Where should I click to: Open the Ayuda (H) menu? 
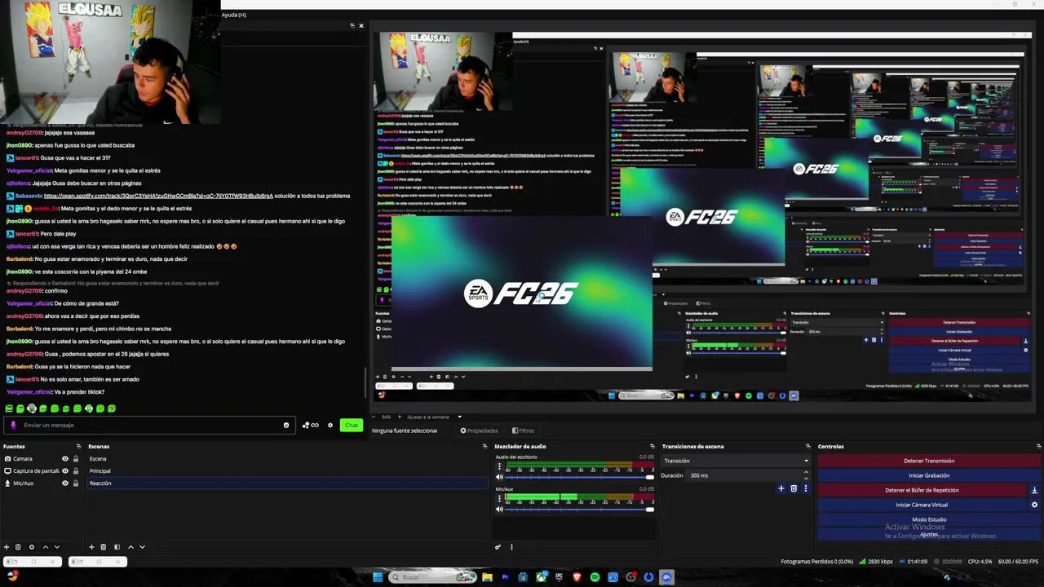234,15
